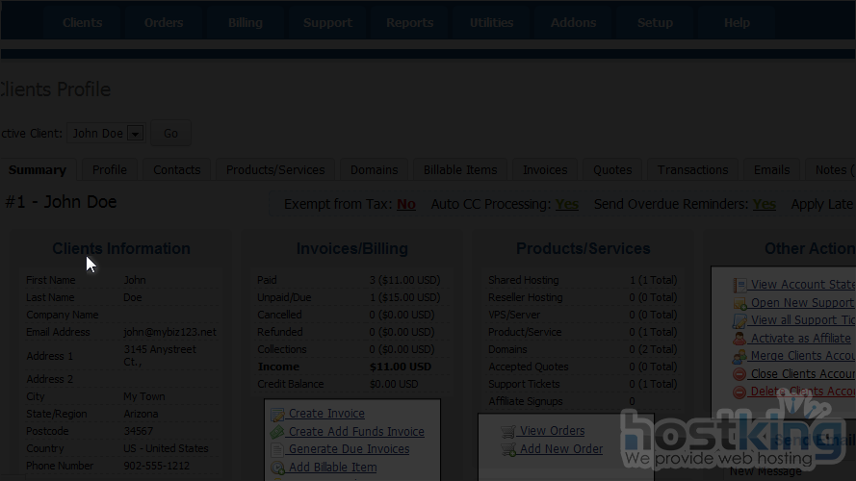Click the Create Invoice icon
The height and width of the screenshot is (481, 856).
(x=278, y=415)
